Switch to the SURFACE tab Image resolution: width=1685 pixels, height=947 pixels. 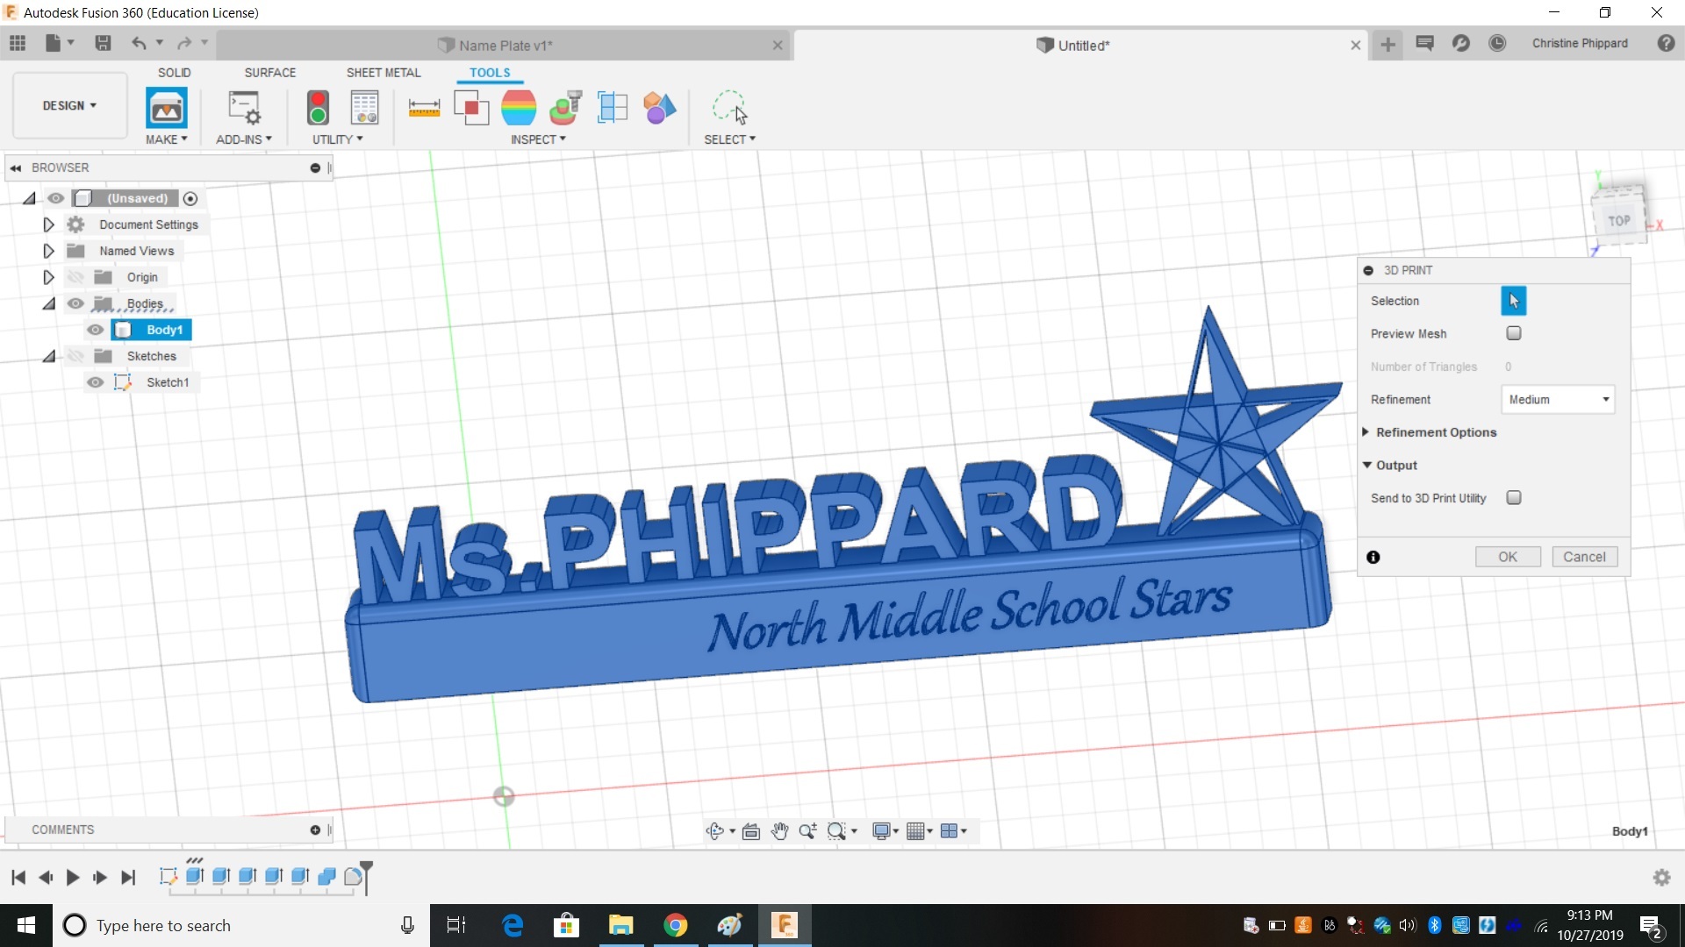pyautogui.click(x=269, y=73)
